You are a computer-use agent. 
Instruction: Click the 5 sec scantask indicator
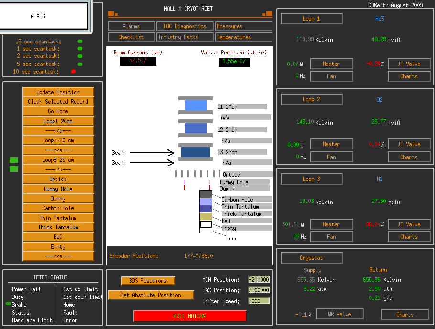click(80, 64)
